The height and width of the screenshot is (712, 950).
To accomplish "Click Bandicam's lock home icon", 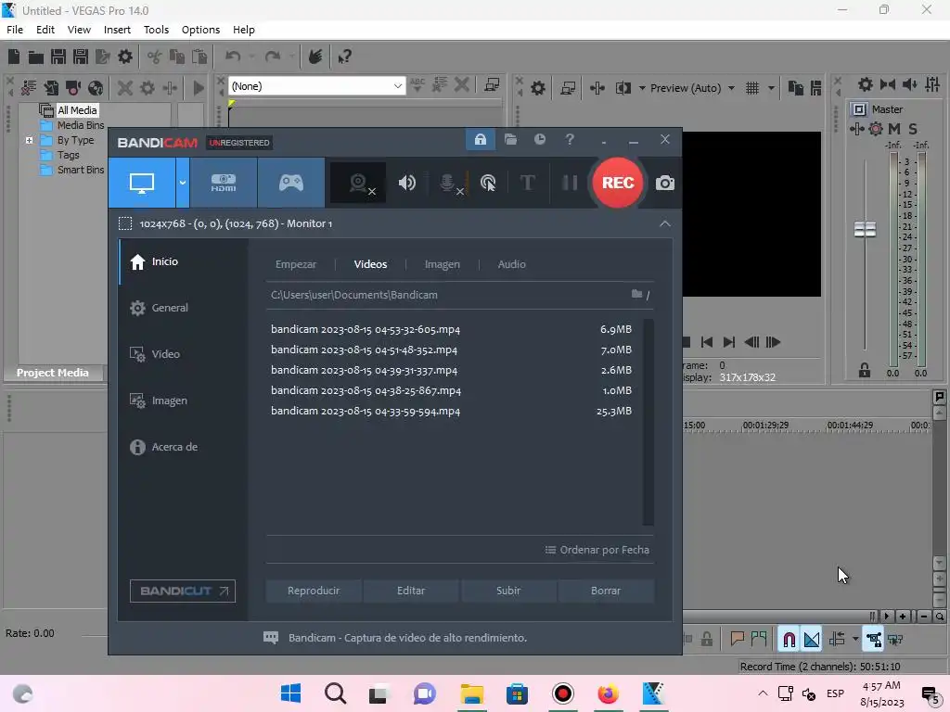I will coord(480,140).
